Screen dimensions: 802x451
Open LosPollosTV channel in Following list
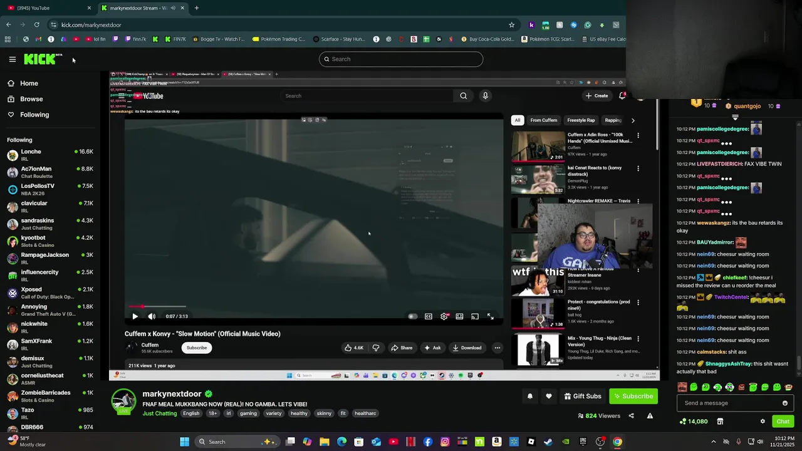coord(50,189)
